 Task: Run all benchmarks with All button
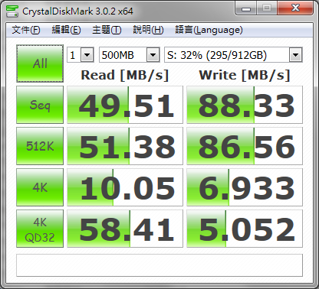[x=40, y=63]
